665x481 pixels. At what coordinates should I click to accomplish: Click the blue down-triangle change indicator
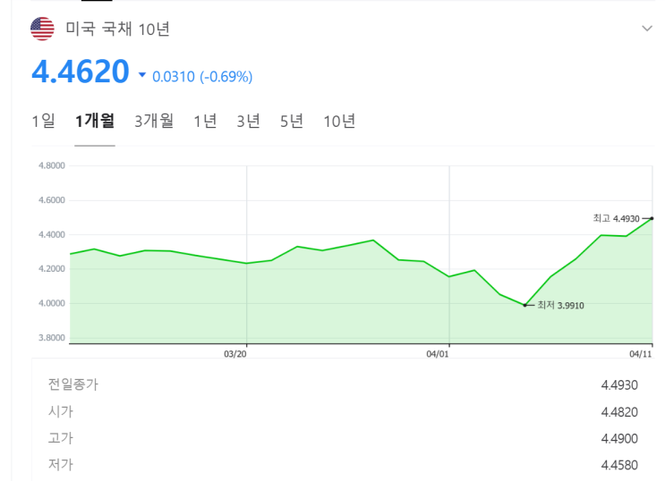coord(142,76)
